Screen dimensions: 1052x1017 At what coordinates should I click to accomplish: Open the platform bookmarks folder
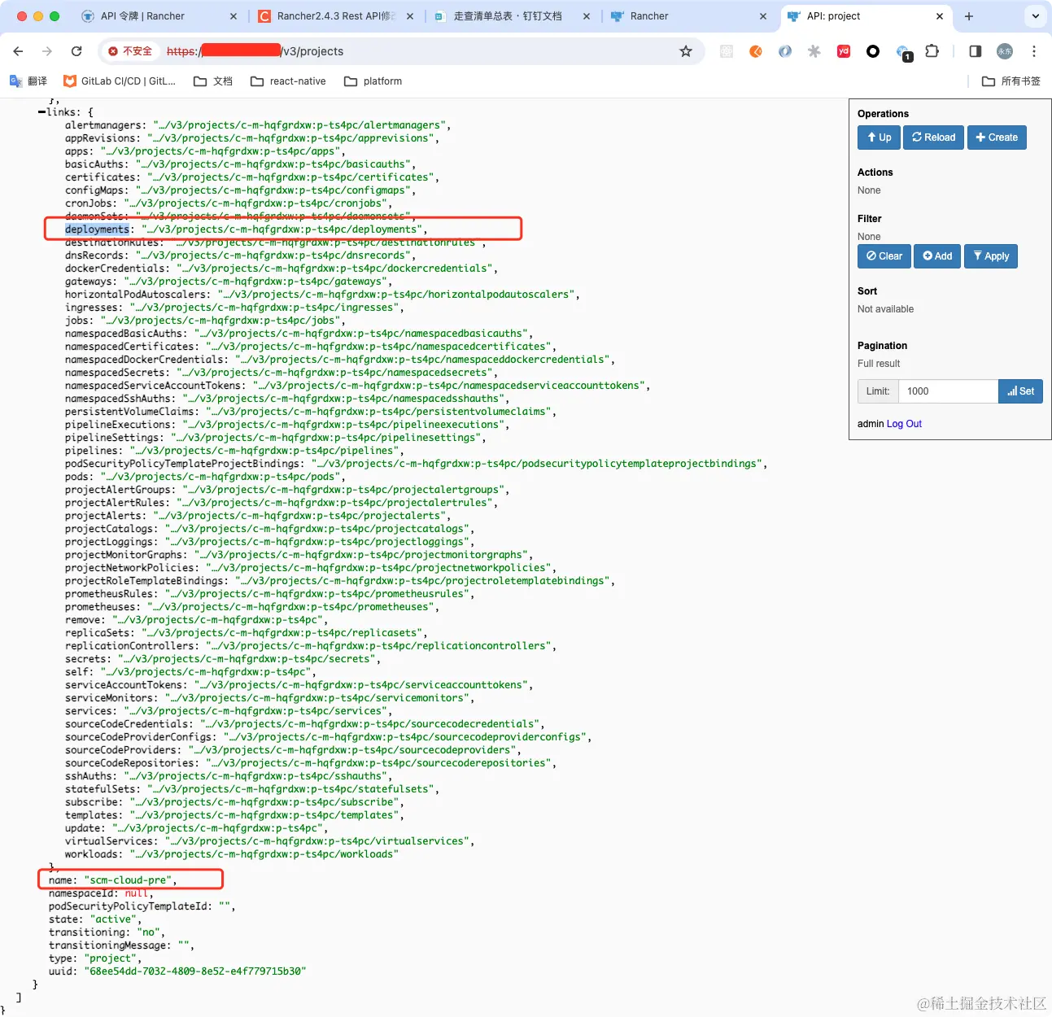click(373, 81)
